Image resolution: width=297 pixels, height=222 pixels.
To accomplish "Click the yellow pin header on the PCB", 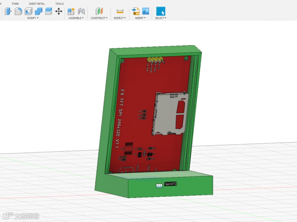I will (156, 60).
